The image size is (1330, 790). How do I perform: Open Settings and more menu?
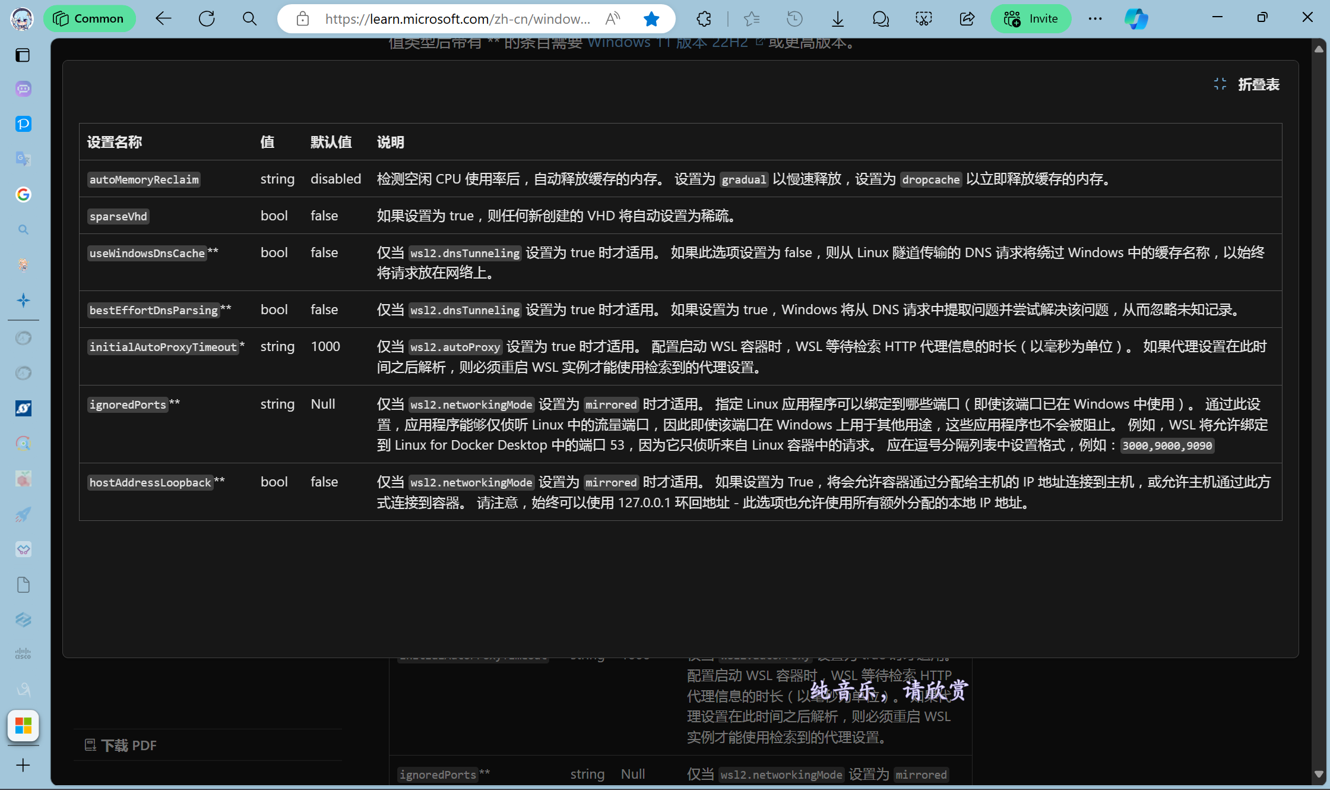[1095, 19]
